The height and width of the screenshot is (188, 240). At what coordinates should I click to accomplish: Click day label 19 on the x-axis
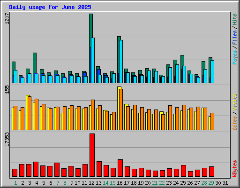tap(141, 183)
